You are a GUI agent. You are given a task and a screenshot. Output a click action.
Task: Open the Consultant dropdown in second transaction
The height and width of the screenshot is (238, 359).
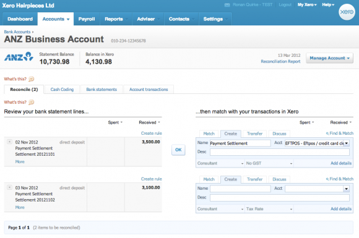pos(220,209)
